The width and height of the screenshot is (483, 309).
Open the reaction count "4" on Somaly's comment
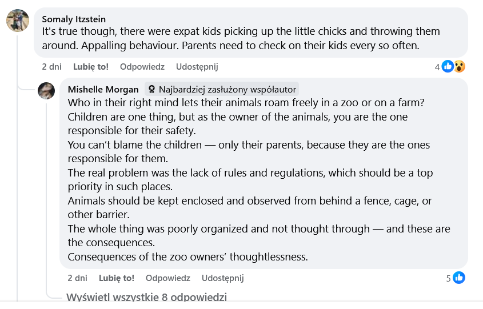coord(437,67)
